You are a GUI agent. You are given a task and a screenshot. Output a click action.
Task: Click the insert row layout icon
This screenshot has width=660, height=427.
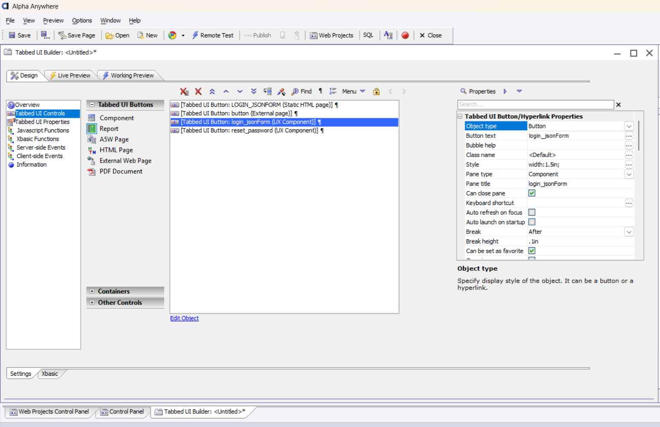pos(267,91)
